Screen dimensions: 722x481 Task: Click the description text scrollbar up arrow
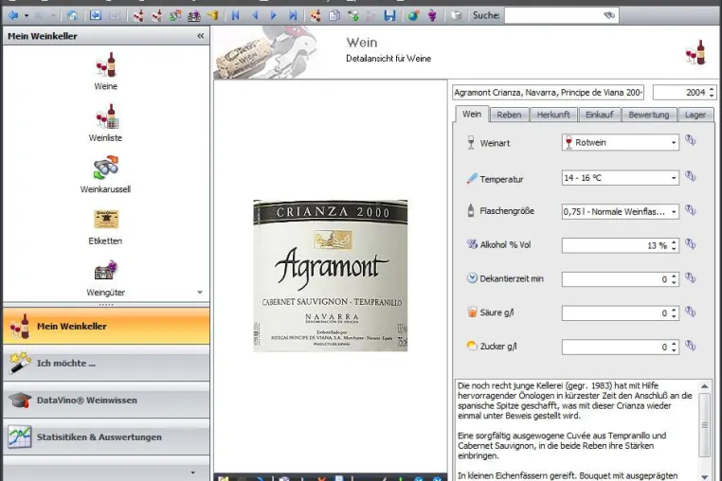705,386
